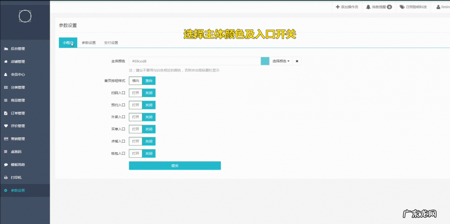The image size is (450, 224).
Task: Submit settings with the 提交 button
Action: pyautogui.click(x=175, y=165)
